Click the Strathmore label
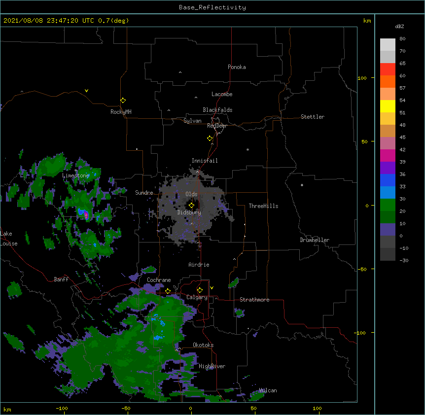The width and height of the screenshot is (425, 415). click(254, 300)
